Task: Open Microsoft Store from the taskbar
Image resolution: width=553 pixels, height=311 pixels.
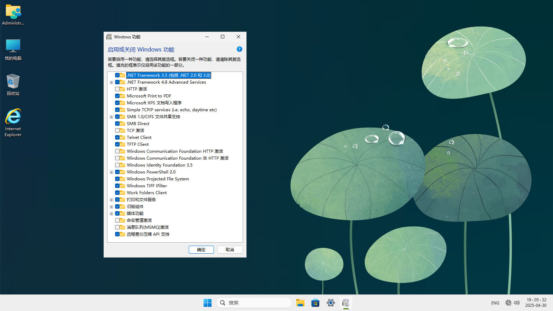Action: [x=315, y=303]
